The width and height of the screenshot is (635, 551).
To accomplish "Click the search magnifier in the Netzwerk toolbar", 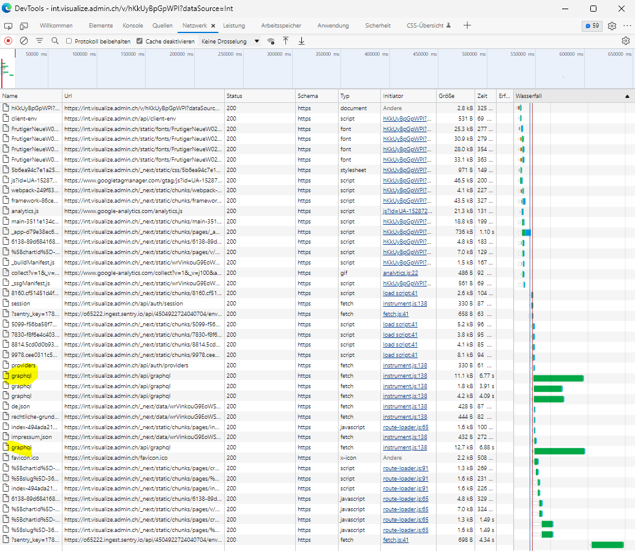I will point(54,41).
